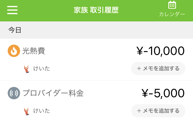The image size is (193, 122).
Task: Click plus sign in 光熱費 memo button
Action: (139, 68)
